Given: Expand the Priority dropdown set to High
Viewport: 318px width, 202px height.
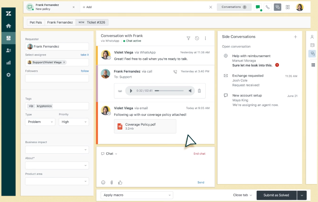Looking at the screenshot, I should point(74,122).
